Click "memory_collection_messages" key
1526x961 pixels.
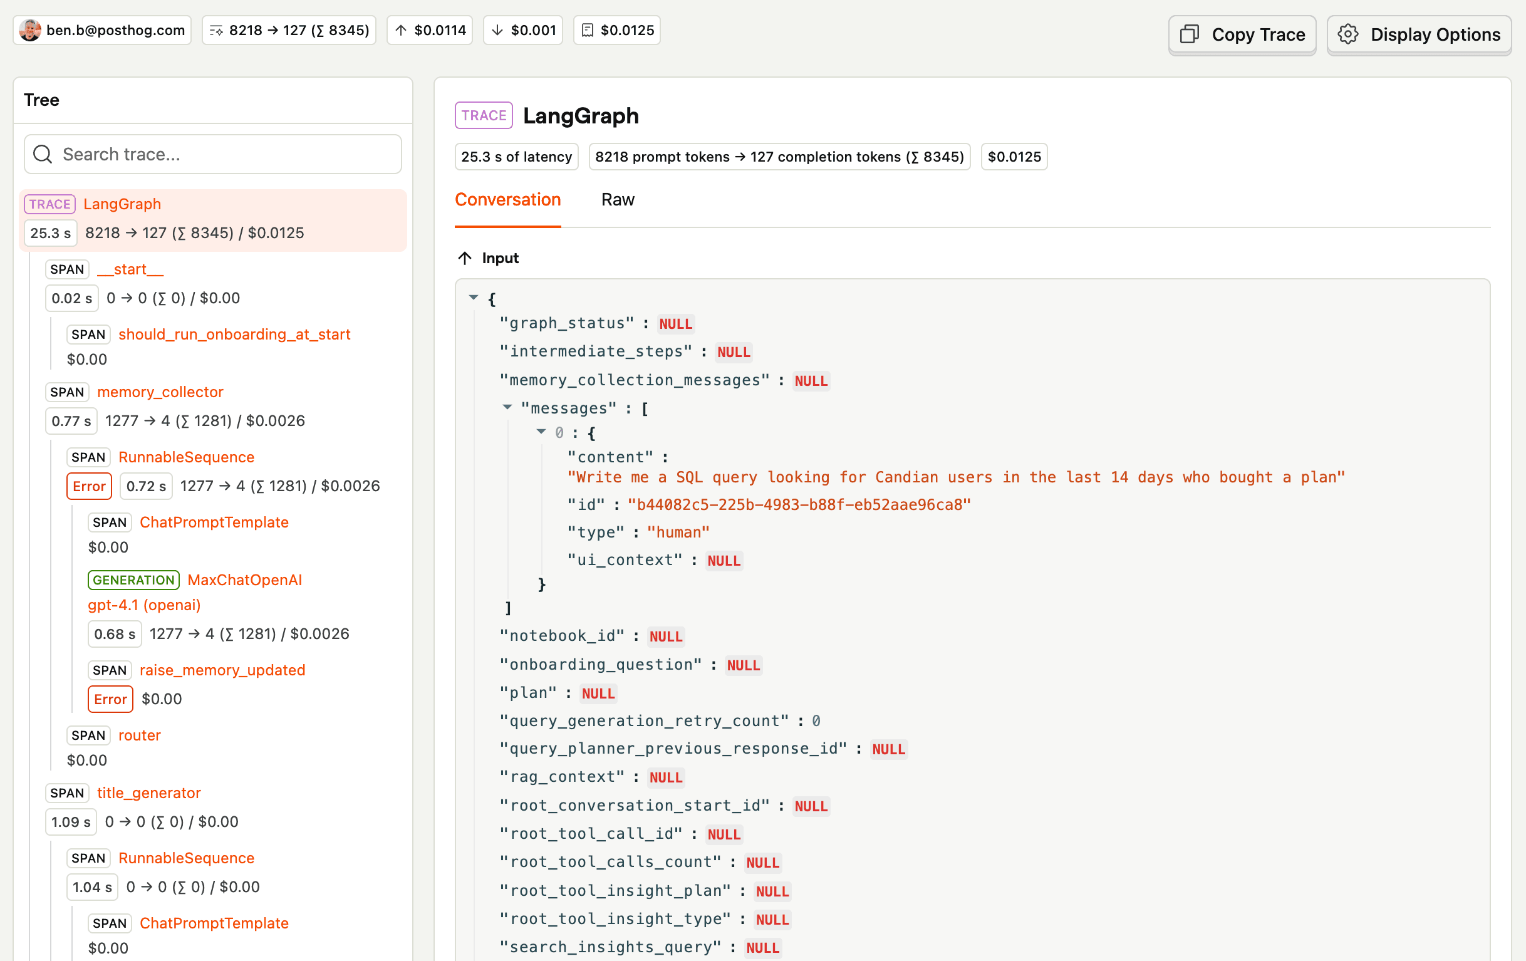(635, 380)
